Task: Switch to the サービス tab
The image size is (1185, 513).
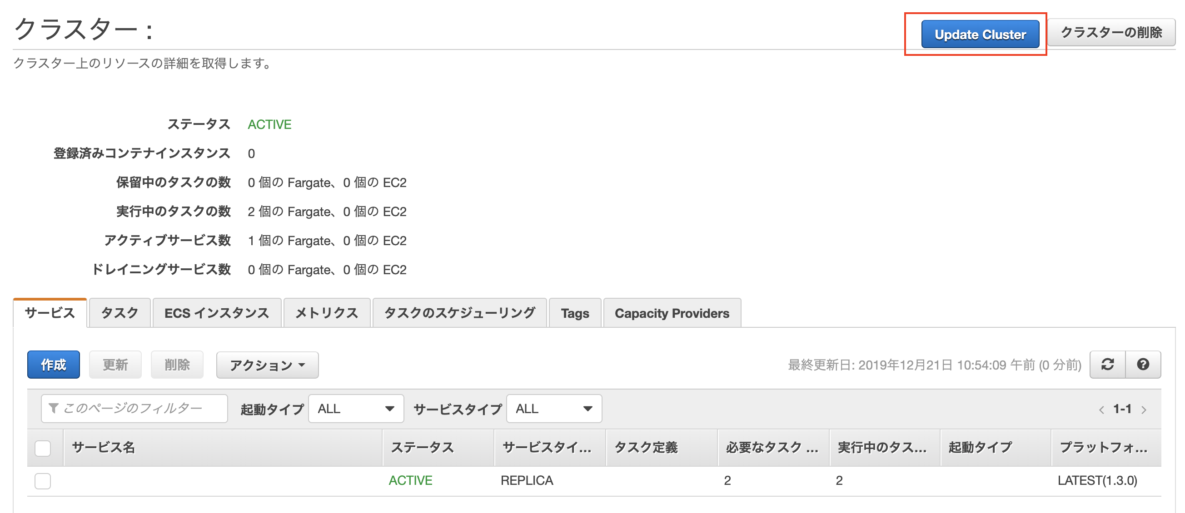Action: pos(50,313)
